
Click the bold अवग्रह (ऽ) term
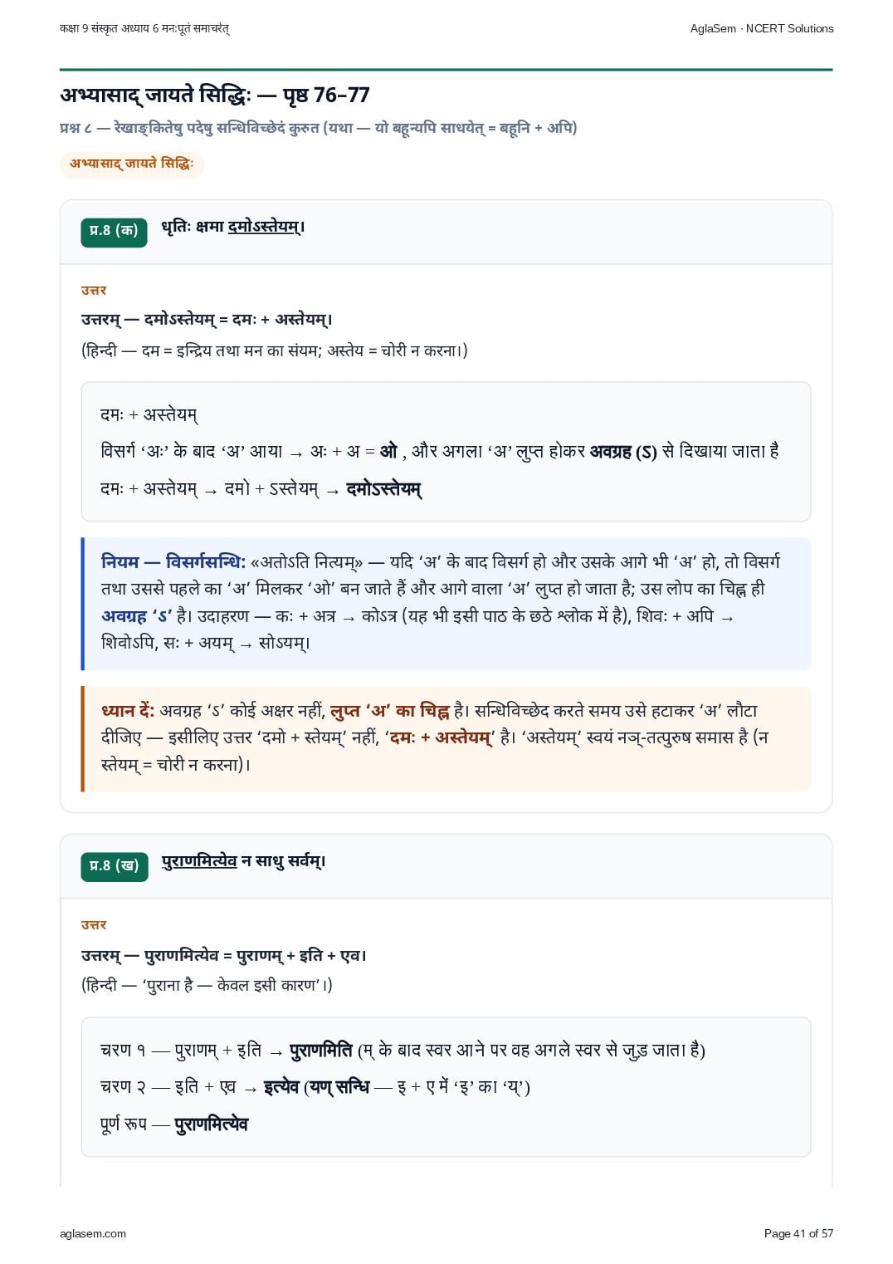[623, 452]
